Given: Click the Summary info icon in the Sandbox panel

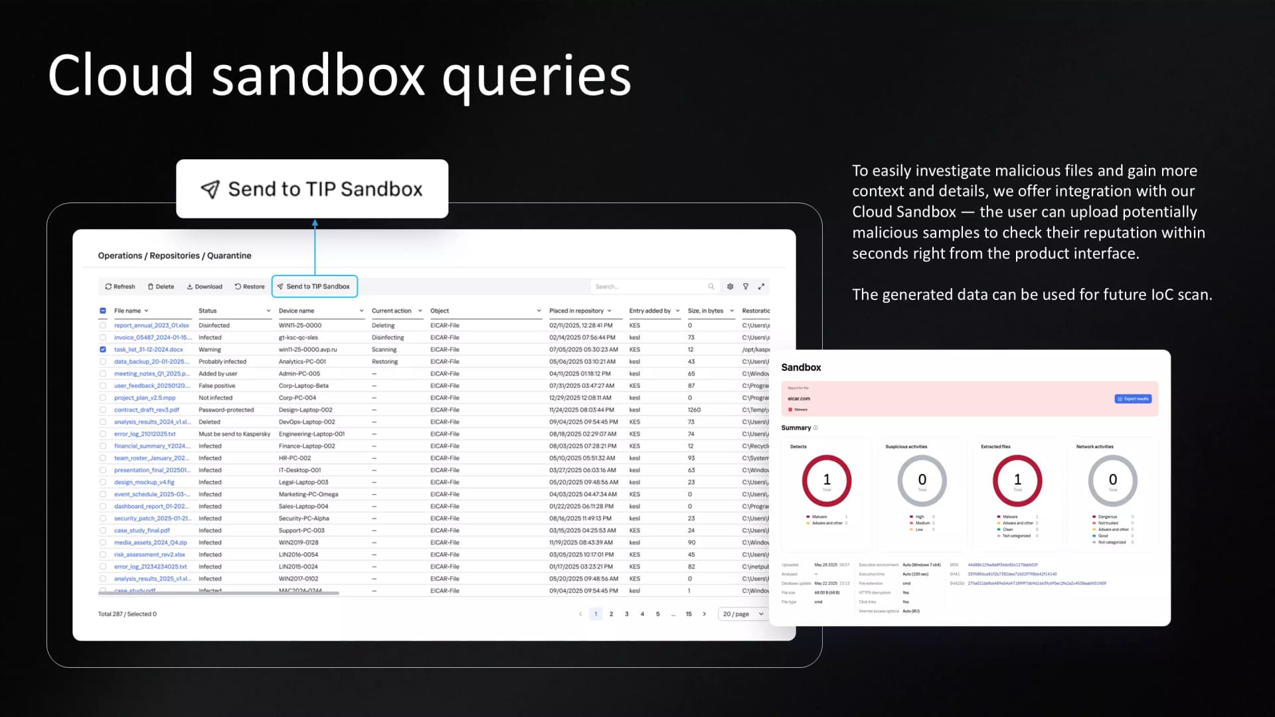Looking at the screenshot, I should coord(815,428).
